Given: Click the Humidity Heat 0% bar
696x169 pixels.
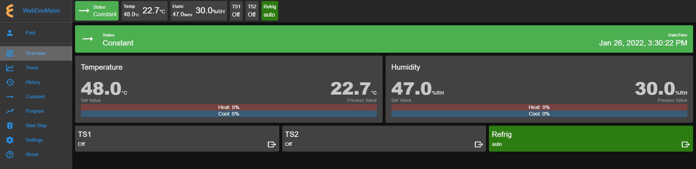Looking at the screenshot, I should click(539, 107).
